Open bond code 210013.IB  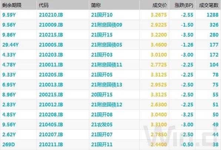pos(51,85)
